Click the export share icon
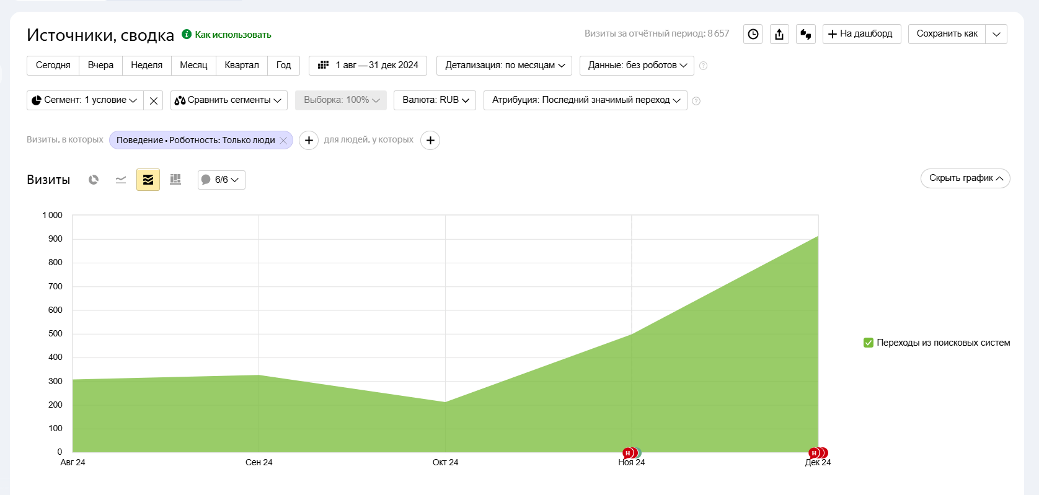This screenshot has height=495, width=1039. 779,34
